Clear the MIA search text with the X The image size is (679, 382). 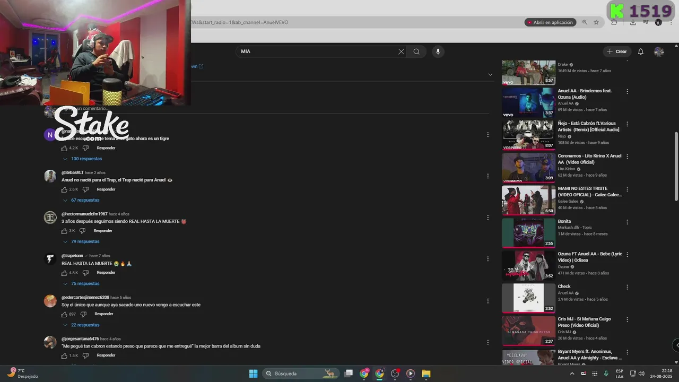click(401, 51)
